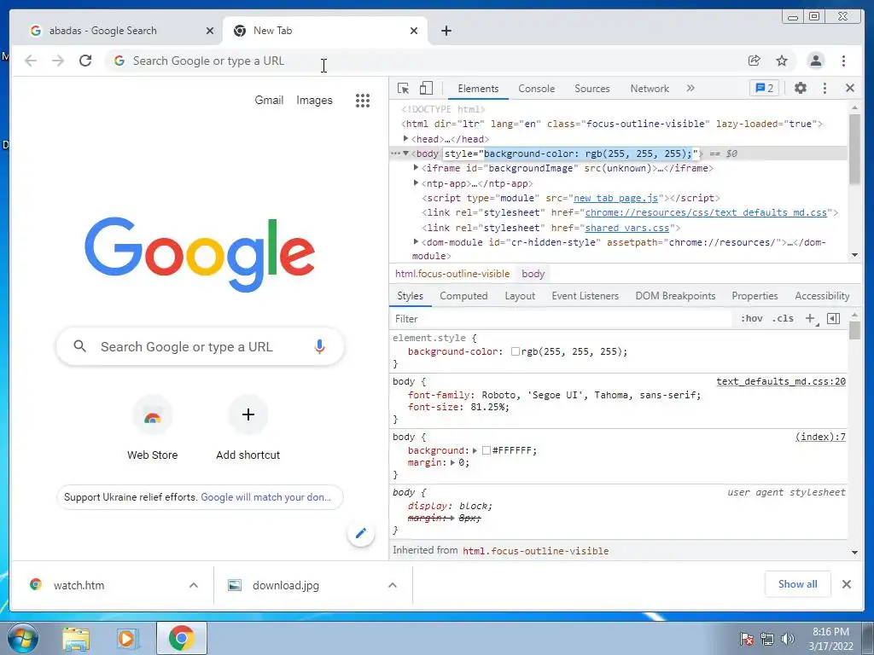The height and width of the screenshot is (655, 874).
Task: Open a new tab with plus button
Action: 446,31
